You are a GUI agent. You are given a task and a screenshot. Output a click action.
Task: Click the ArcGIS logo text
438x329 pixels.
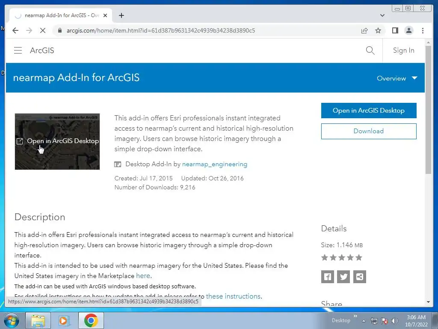click(x=42, y=51)
